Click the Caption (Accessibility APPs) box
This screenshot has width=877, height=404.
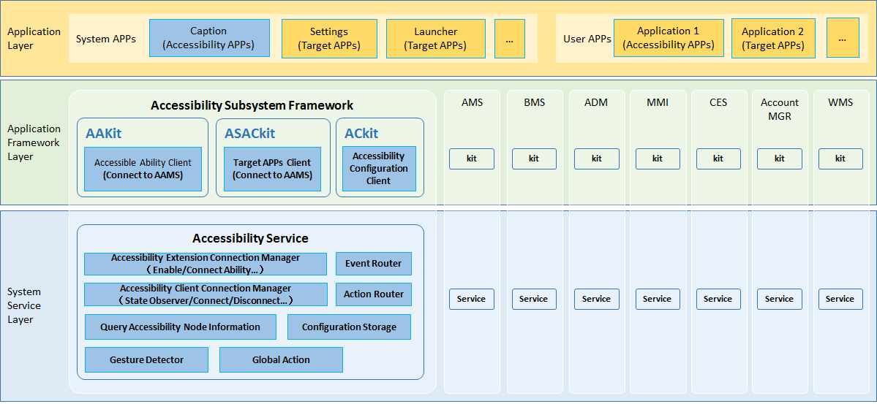[x=209, y=38]
